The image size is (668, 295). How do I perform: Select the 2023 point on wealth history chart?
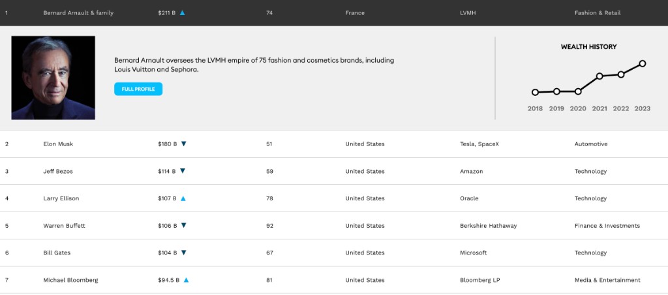click(x=643, y=63)
